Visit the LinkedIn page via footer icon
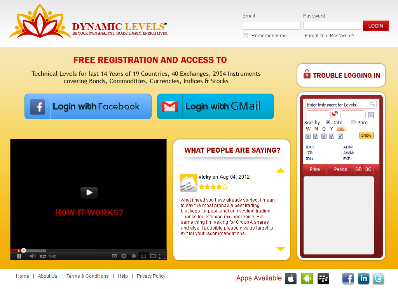The width and height of the screenshot is (398, 289). [x=364, y=279]
